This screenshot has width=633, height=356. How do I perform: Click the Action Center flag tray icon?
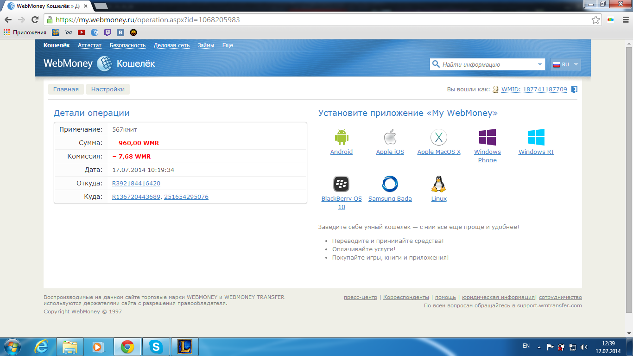(x=551, y=347)
